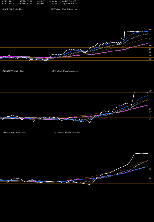Click the 32 price label on daily chart
Image resolution: width=154 pixels, height=222 pixels.
click(x=150, y=43)
